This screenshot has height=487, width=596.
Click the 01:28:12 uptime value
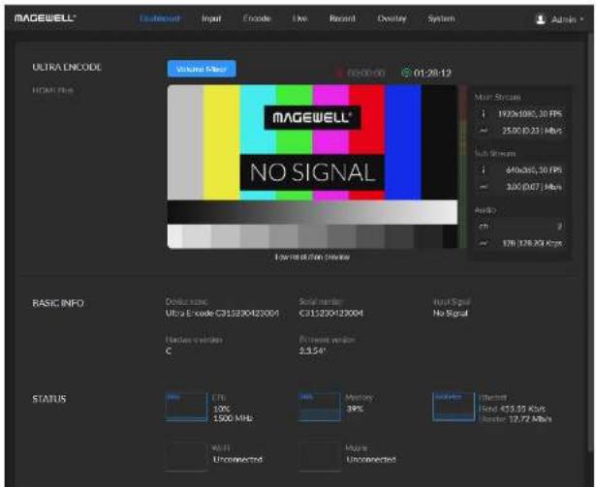[x=432, y=73]
